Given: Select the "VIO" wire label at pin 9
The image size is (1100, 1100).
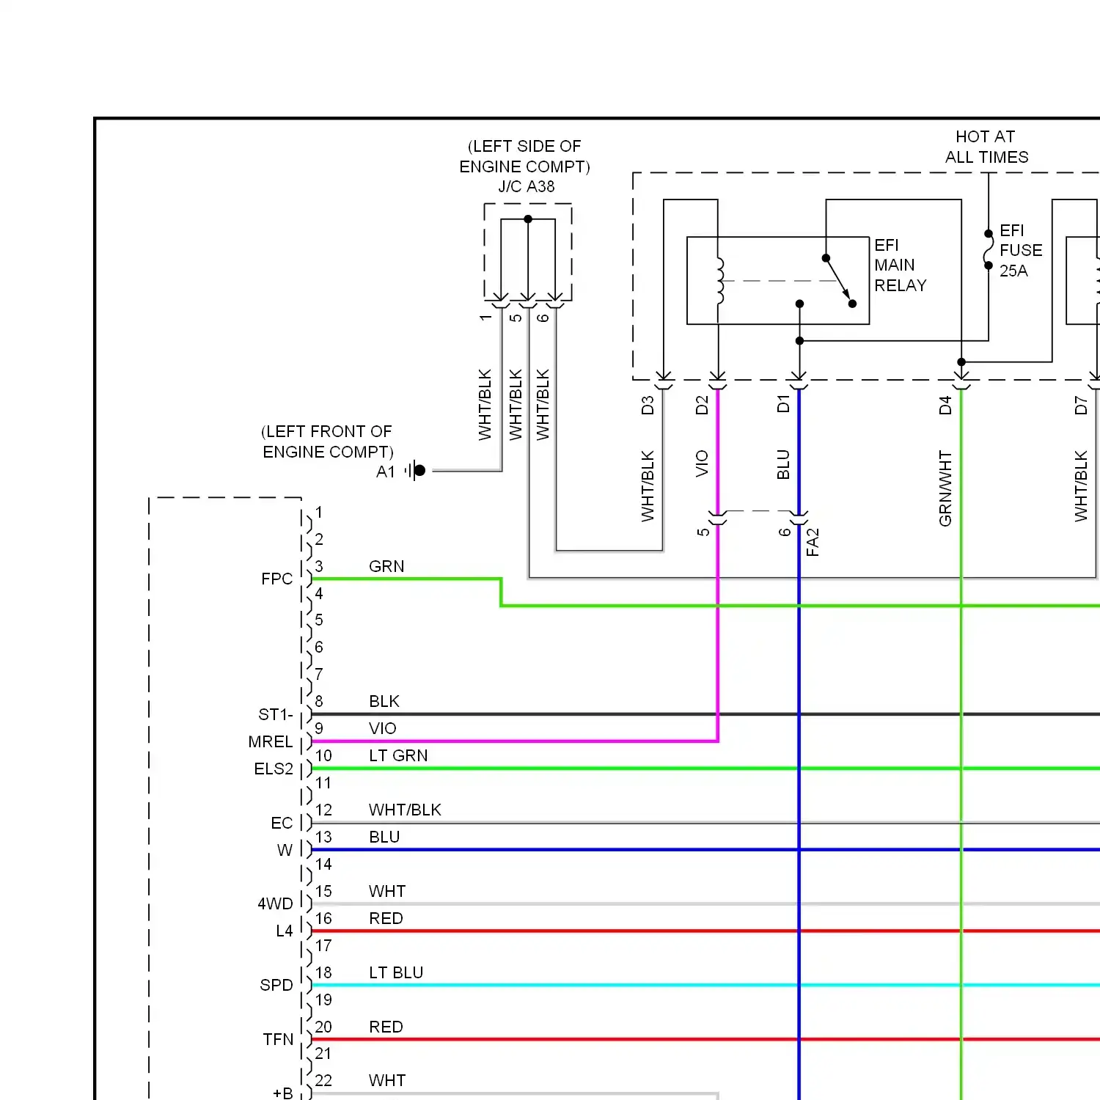Looking at the screenshot, I should point(383,728).
